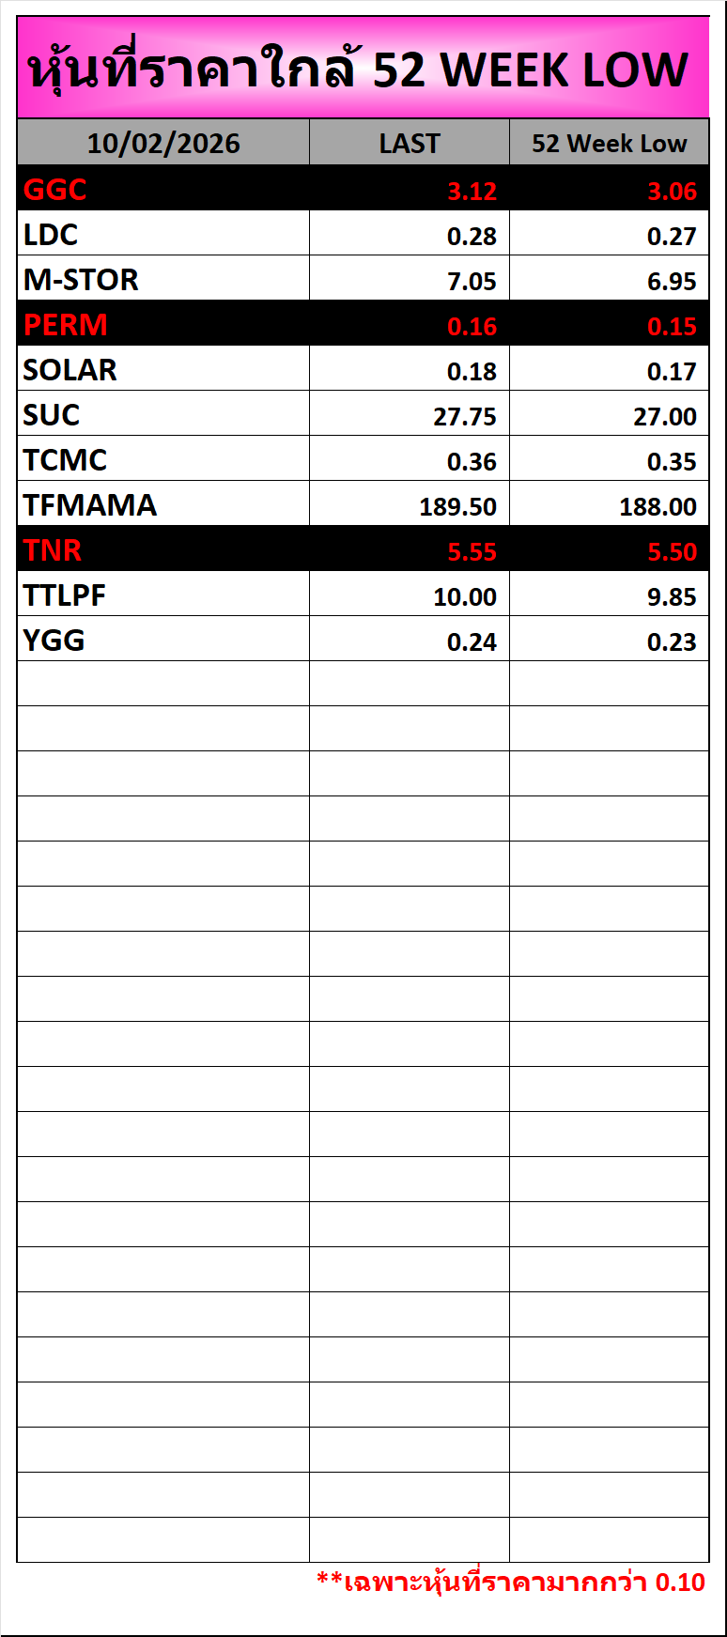
Task: Click the GGC stock symbol cell
Action: click(x=55, y=190)
